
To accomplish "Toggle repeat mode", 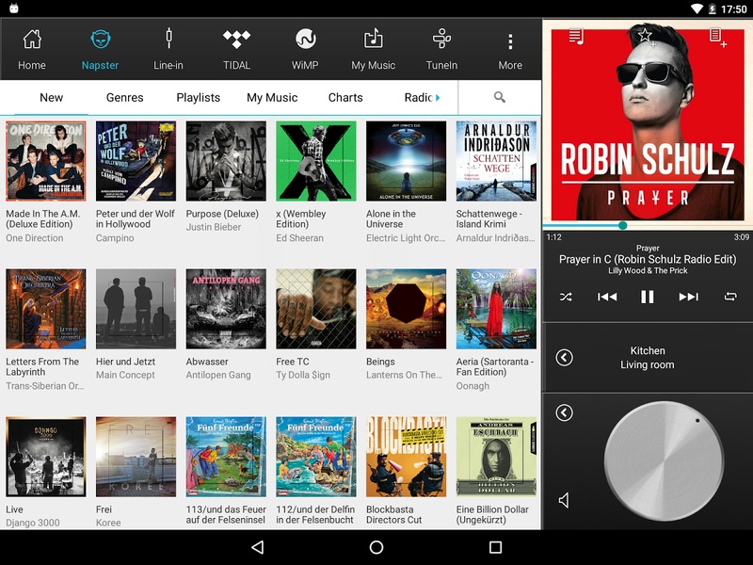I will pos(730,297).
